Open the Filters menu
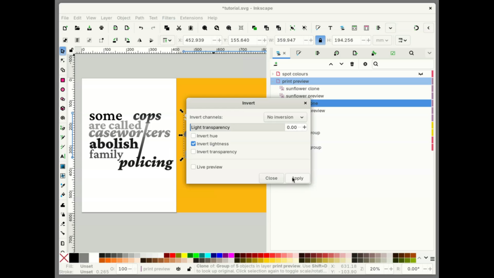This screenshot has width=494, height=278. [x=168, y=18]
